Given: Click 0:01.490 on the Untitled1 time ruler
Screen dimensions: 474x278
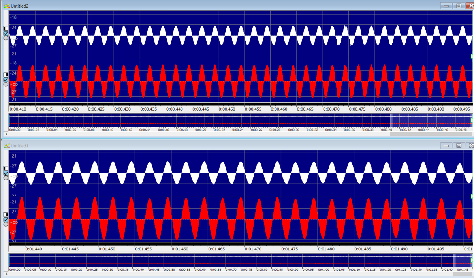Looking at the screenshot, I should click(399, 249).
